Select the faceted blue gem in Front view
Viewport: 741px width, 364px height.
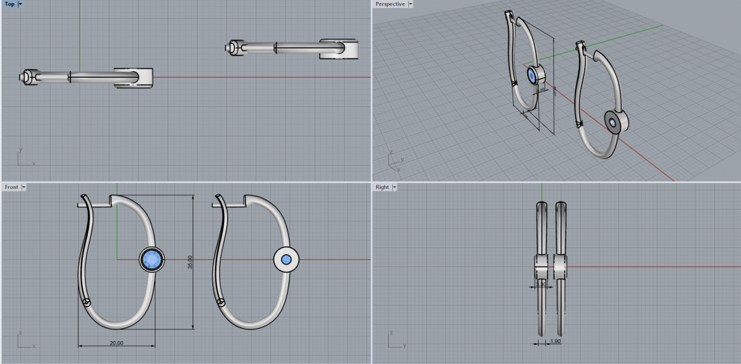[x=151, y=260]
